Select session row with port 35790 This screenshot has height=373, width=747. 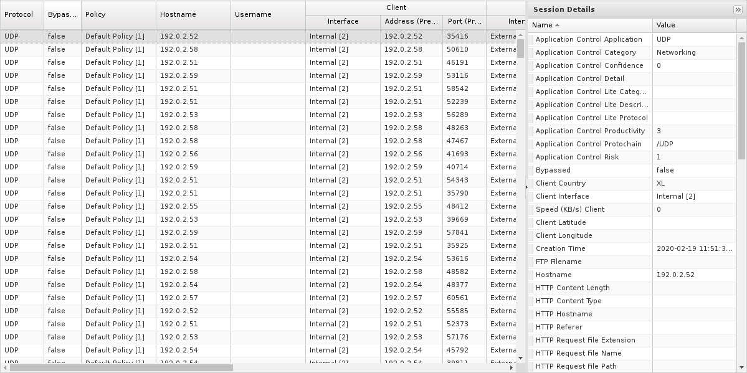pyautogui.click(x=258, y=194)
